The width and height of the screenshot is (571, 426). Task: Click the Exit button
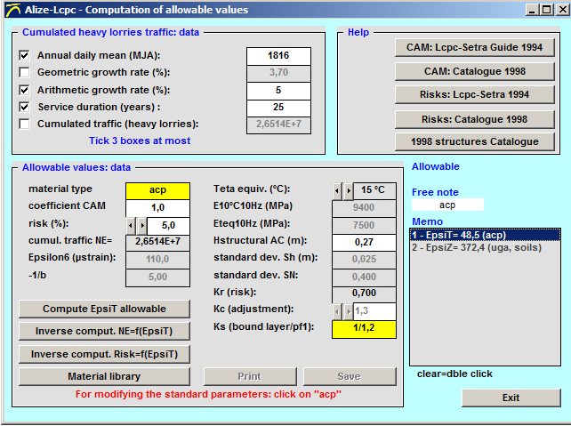[511, 398]
